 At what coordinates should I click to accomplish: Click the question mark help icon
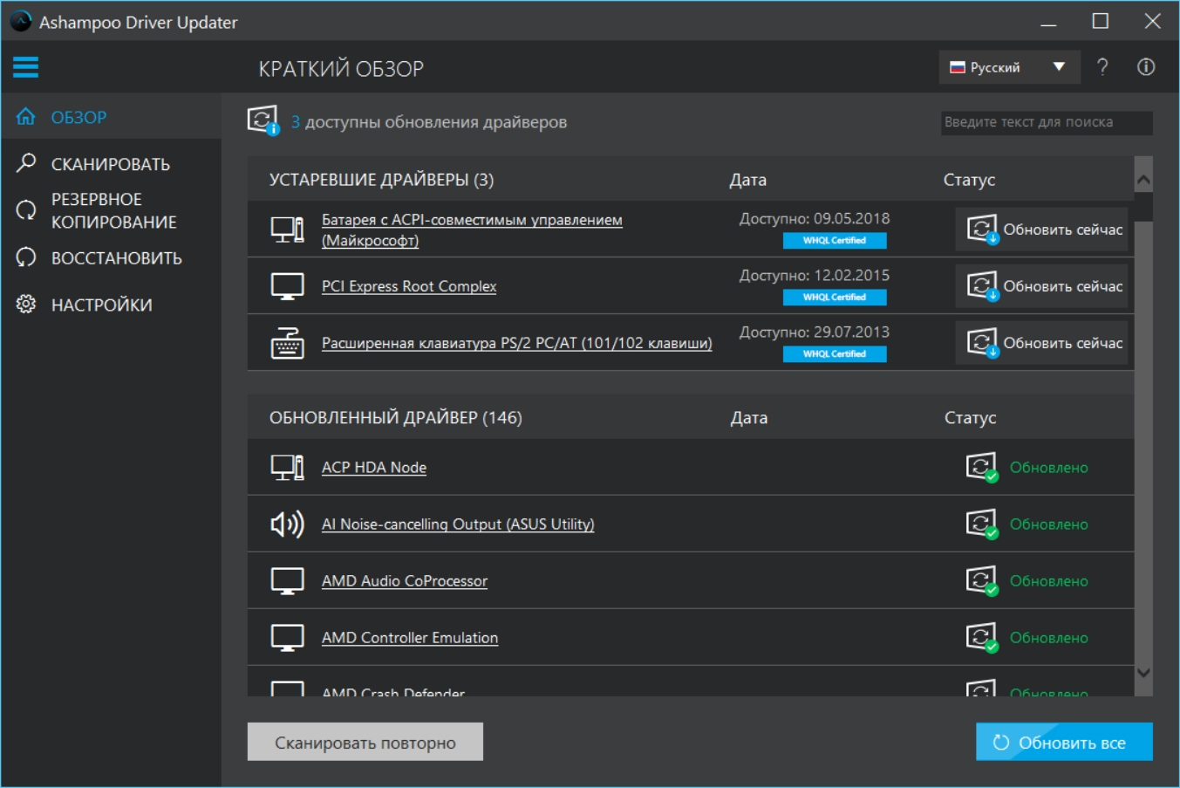[x=1102, y=67]
